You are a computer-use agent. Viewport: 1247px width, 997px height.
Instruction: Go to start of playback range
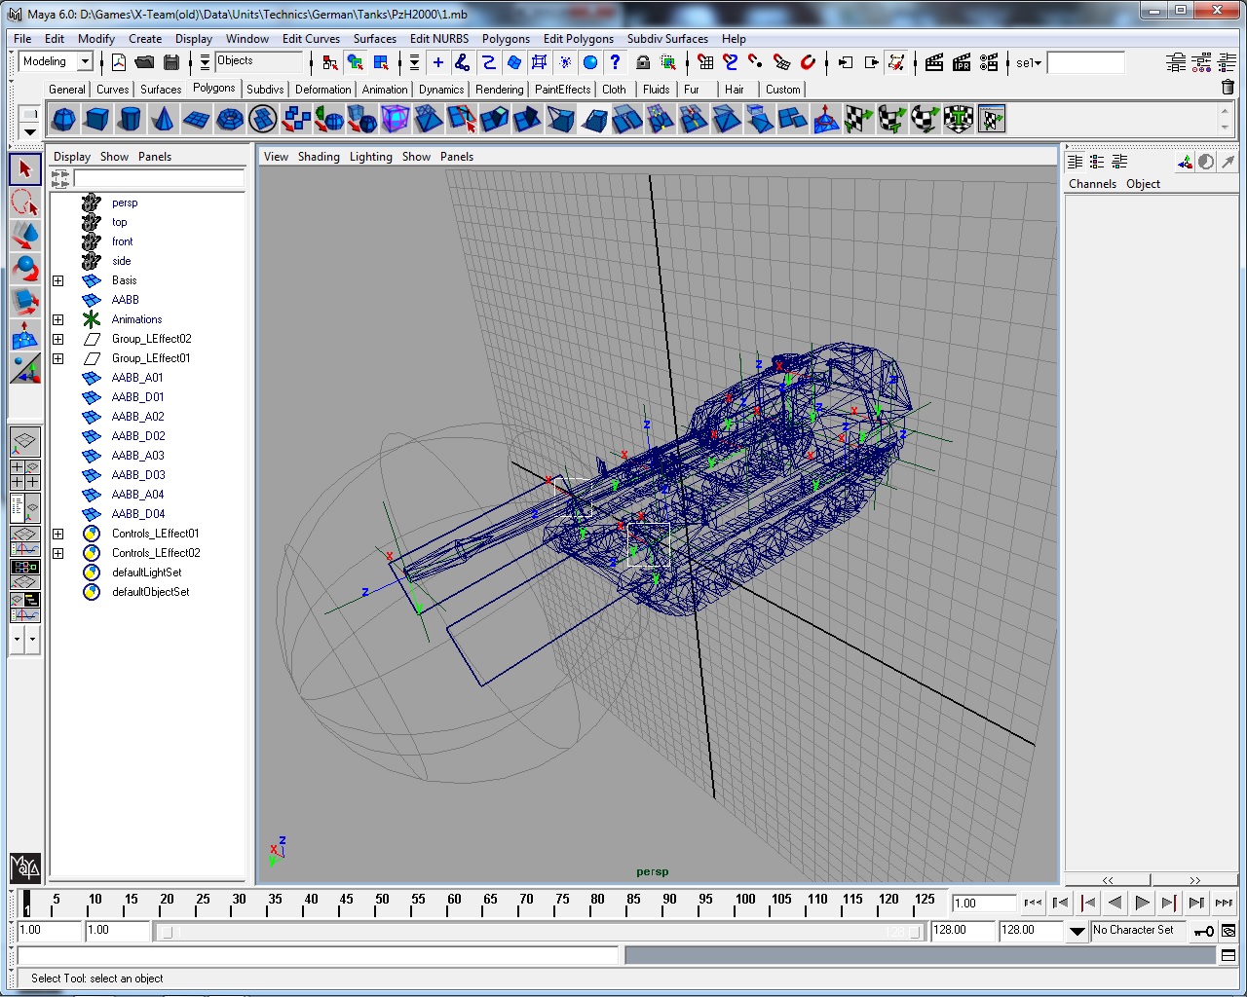[1033, 903]
